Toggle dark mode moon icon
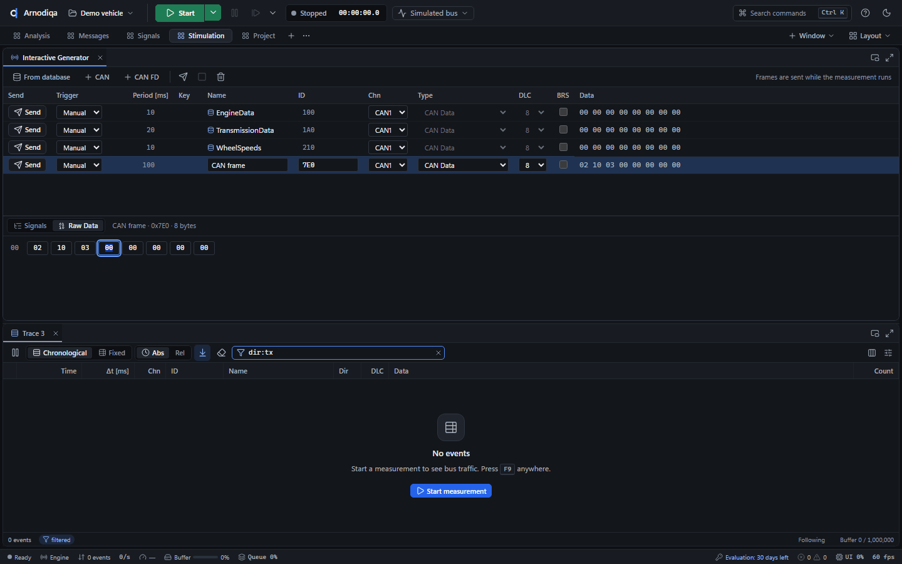This screenshot has width=902, height=564. pyautogui.click(x=886, y=13)
